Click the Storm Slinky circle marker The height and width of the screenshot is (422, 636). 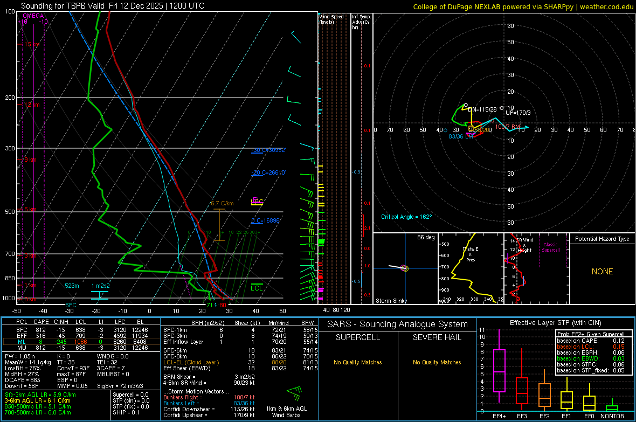404,268
